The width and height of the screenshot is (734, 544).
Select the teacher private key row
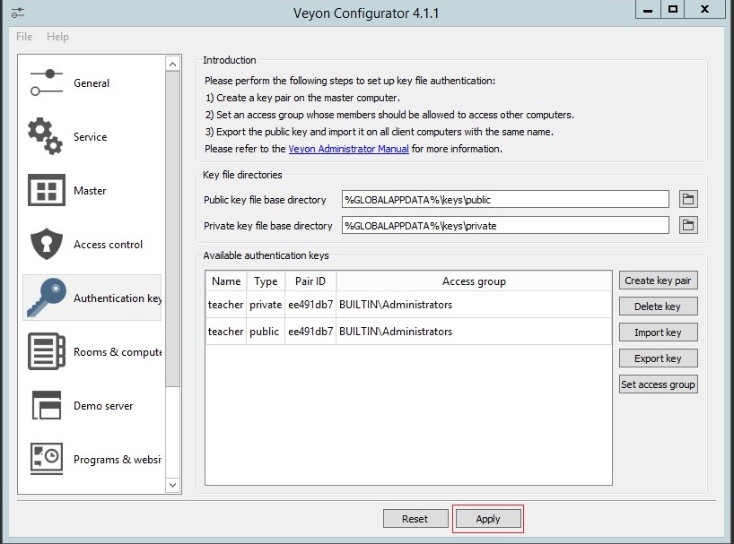[x=359, y=304]
